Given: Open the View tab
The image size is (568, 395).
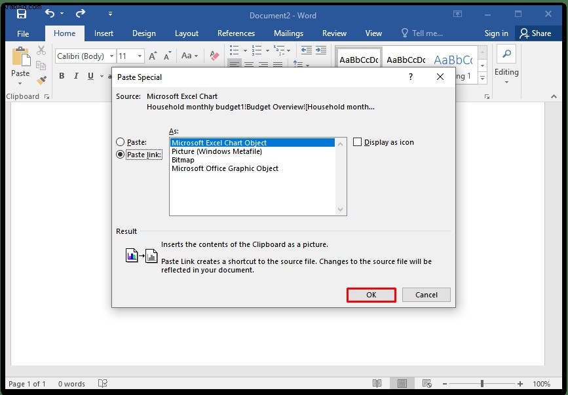Looking at the screenshot, I should (373, 33).
